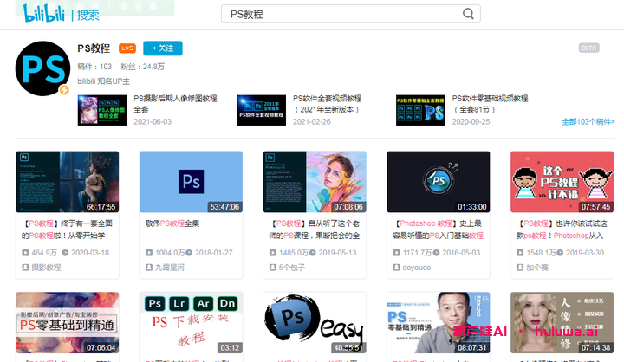Open the PS easy video thumbnail
Image resolution: width=624 pixels, height=362 pixels.
pyautogui.click(x=314, y=322)
